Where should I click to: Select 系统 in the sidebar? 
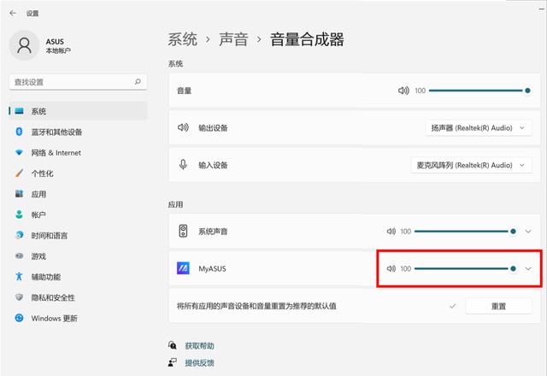pos(78,111)
